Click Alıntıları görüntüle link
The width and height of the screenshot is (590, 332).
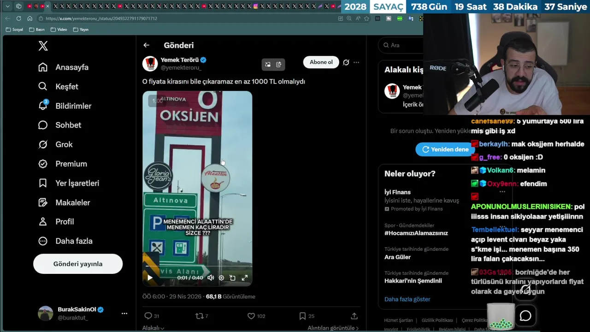(333, 328)
